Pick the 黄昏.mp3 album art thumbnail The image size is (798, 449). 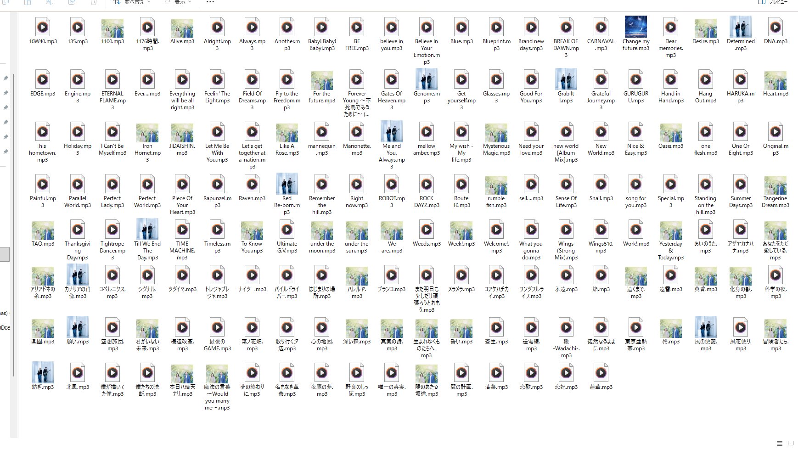coord(706,276)
